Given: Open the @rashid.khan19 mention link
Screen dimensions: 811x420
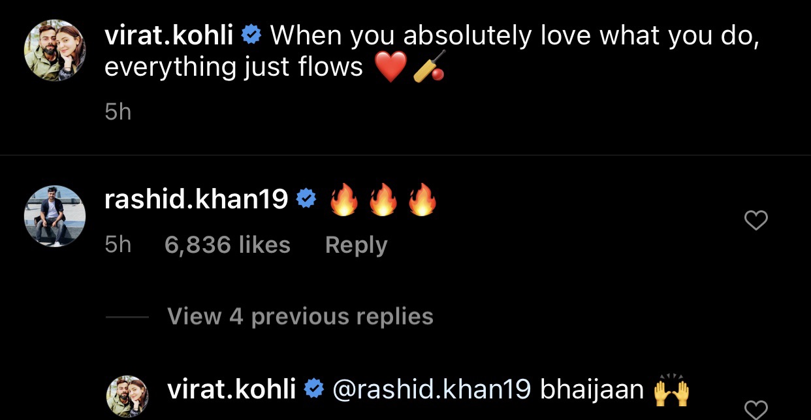Looking at the screenshot, I should tap(431, 390).
